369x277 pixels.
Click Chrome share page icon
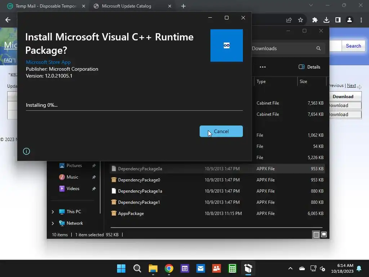(289, 20)
